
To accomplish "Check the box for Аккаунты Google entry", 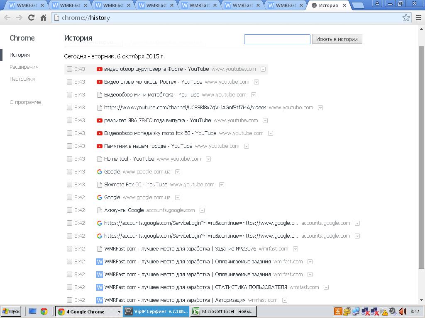I will click(x=69, y=210).
